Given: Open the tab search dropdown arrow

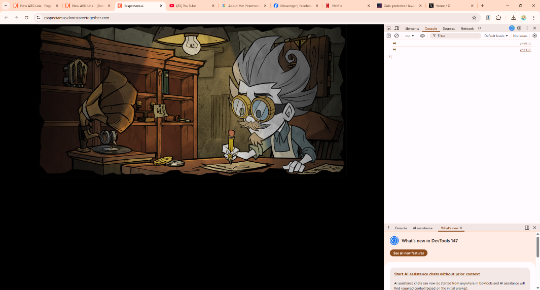Looking at the screenshot, I should [6, 6].
